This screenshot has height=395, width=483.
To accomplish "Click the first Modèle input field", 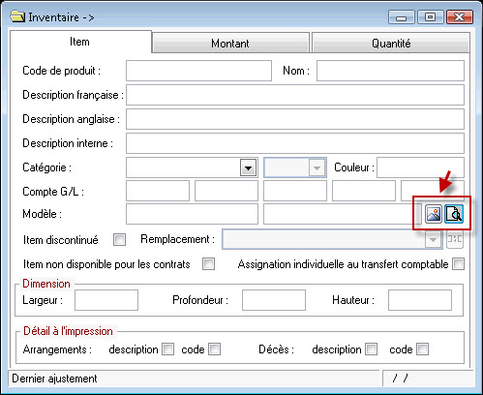I will point(192,214).
